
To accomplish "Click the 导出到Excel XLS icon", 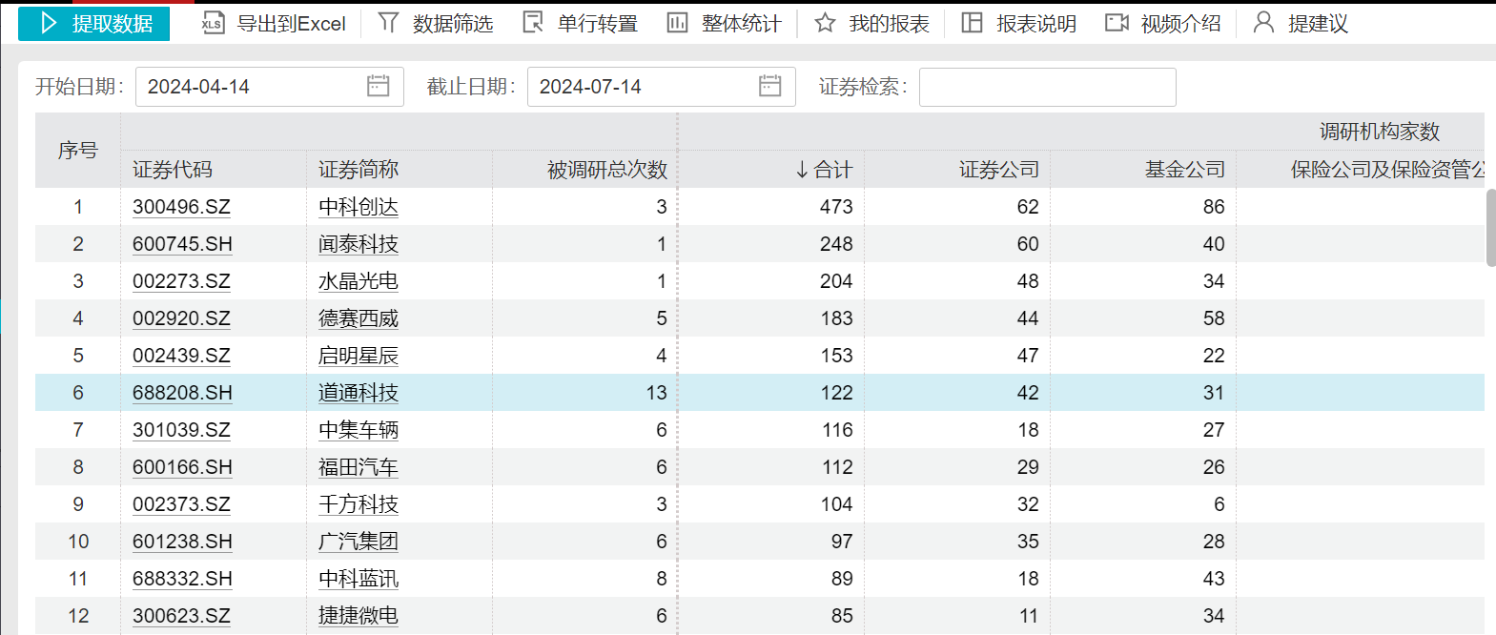I will click(213, 24).
